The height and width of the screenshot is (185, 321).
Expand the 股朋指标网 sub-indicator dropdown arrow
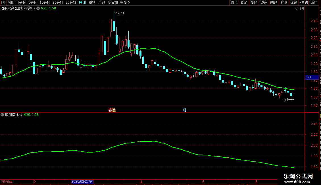(2, 115)
